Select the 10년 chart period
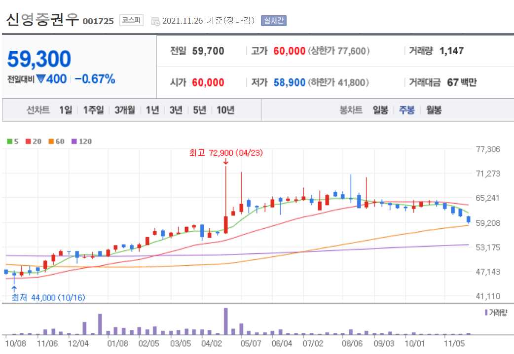514x354 pixels. (x=224, y=110)
